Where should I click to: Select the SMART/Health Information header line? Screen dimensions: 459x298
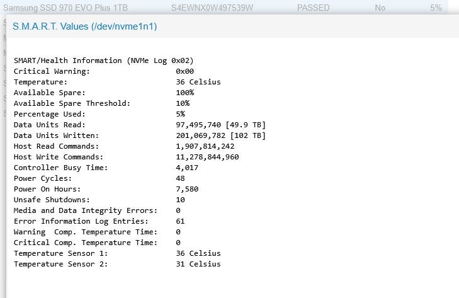tap(104, 60)
